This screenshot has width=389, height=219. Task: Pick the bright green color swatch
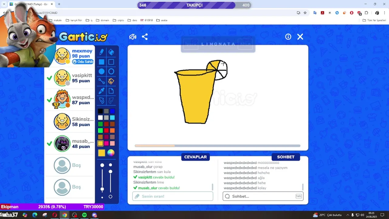pos(100,130)
